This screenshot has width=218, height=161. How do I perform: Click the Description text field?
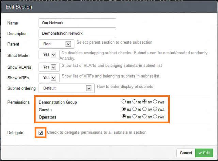(77, 33)
